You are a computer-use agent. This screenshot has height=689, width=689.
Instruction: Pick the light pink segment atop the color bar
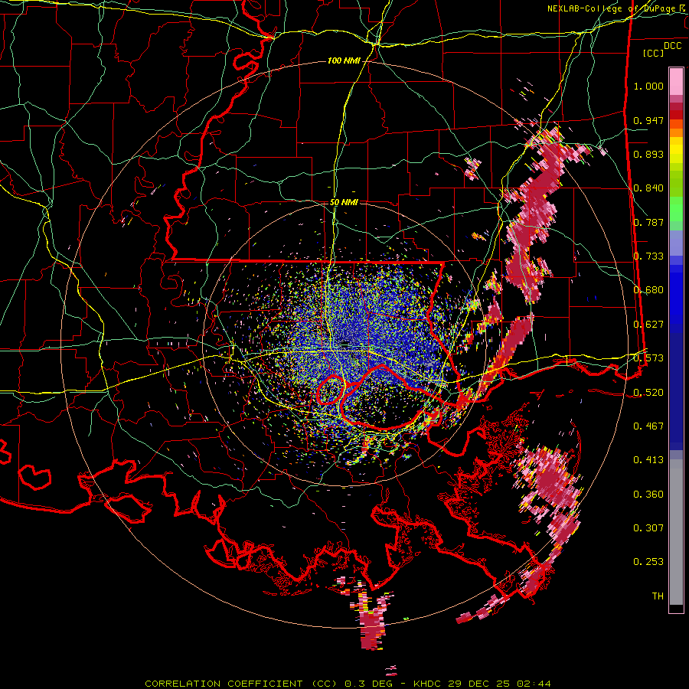676,81
